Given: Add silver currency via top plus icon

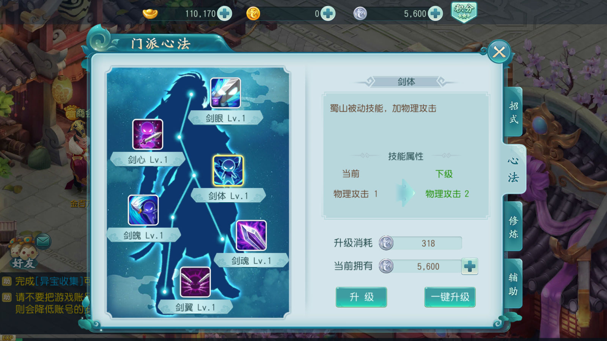Looking at the screenshot, I should (435, 14).
